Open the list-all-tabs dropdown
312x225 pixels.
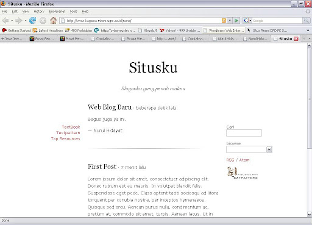(x=309, y=38)
